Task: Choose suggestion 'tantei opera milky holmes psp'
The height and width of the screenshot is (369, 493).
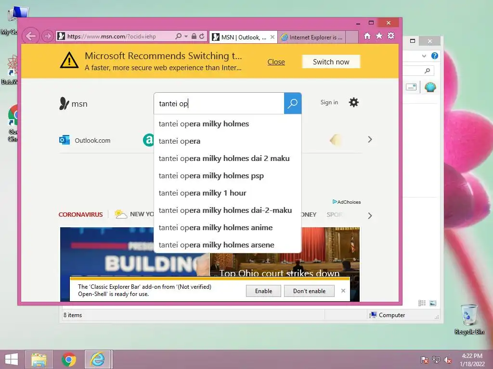Action: [x=227, y=176]
